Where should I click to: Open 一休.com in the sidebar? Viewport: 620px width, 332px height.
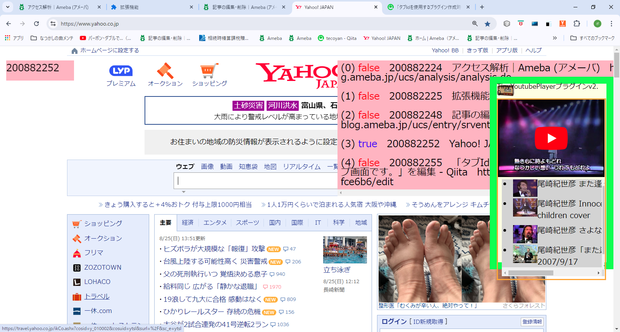tap(98, 311)
